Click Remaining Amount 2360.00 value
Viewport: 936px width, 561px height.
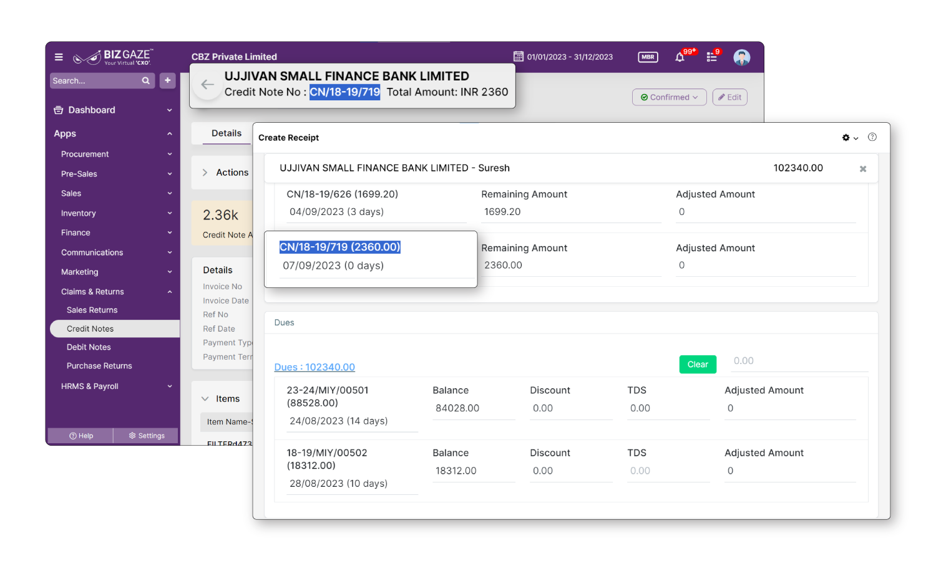pyautogui.click(x=503, y=266)
